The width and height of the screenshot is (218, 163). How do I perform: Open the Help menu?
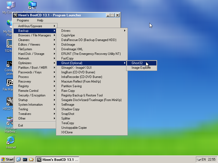coord(40,20)
